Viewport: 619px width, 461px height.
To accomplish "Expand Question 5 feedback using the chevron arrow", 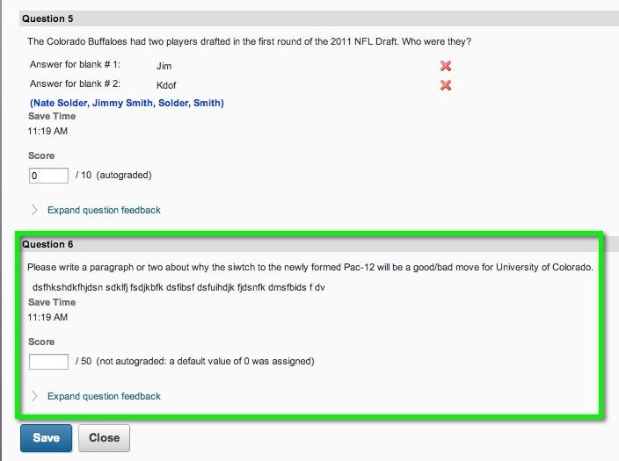I will coord(35,210).
